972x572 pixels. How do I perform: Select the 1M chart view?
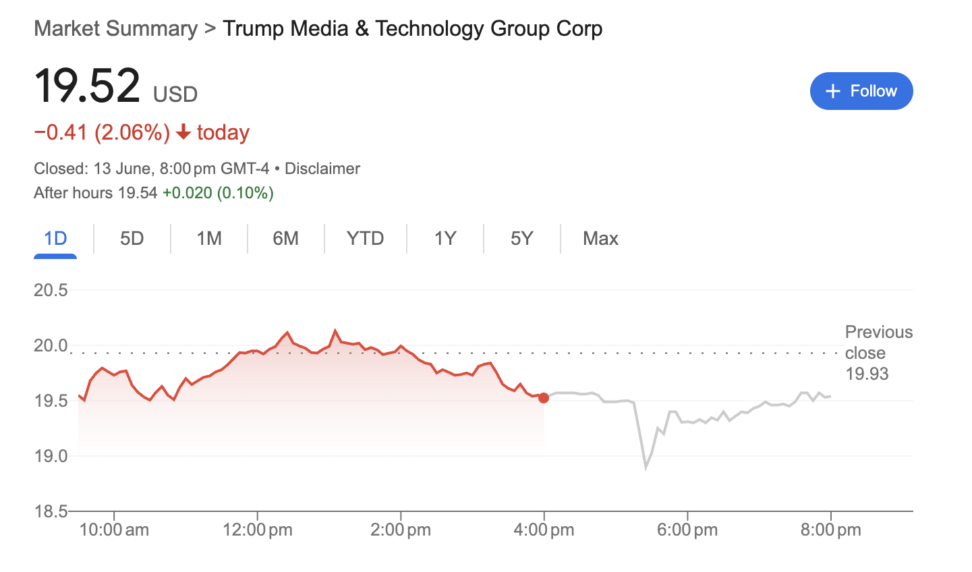(208, 238)
